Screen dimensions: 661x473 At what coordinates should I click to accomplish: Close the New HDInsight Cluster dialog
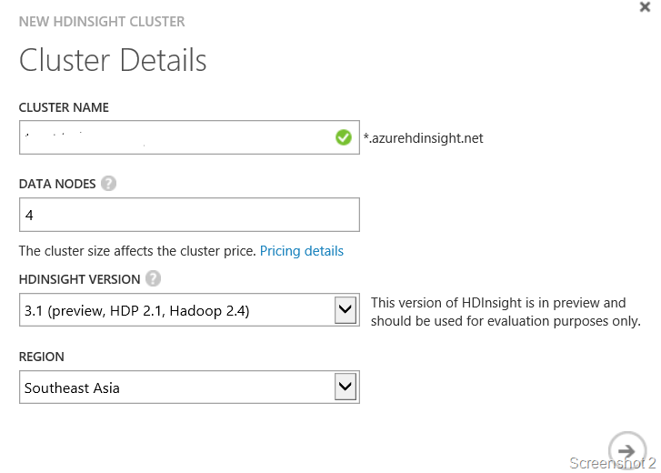[x=646, y=7]
